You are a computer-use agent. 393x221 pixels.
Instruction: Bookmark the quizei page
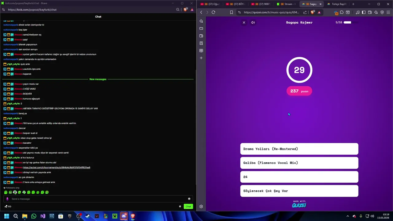pos(232,12)
